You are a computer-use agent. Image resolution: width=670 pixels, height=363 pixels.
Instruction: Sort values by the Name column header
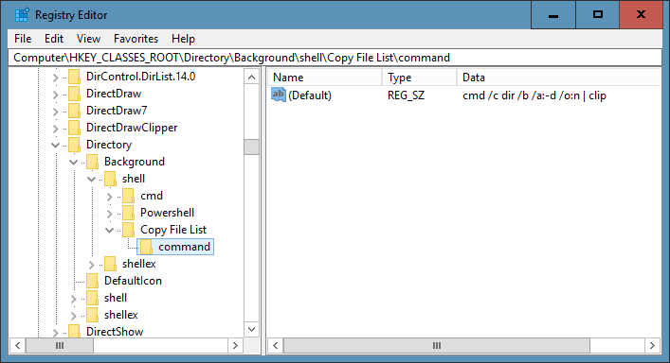[x=324, y=78]
